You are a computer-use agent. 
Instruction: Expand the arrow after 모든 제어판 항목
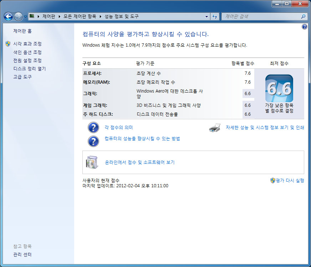click(x=100, y=16)
